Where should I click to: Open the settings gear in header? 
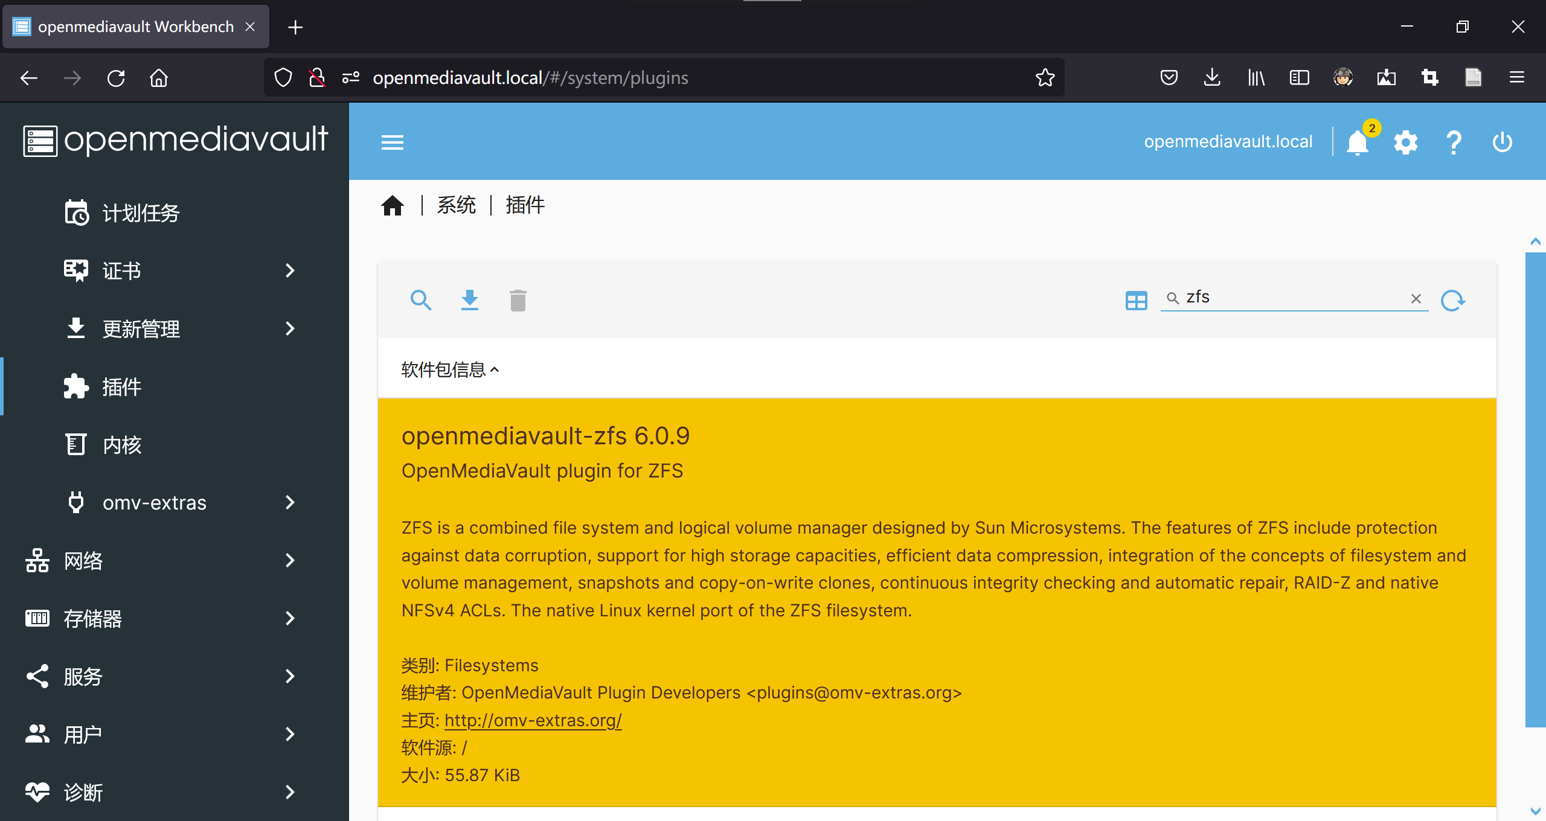1405,143
